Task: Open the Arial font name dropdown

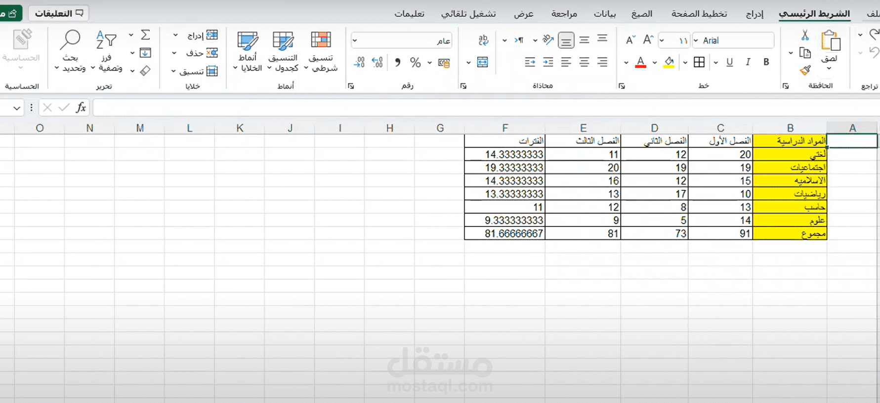Action: (696, 40)
